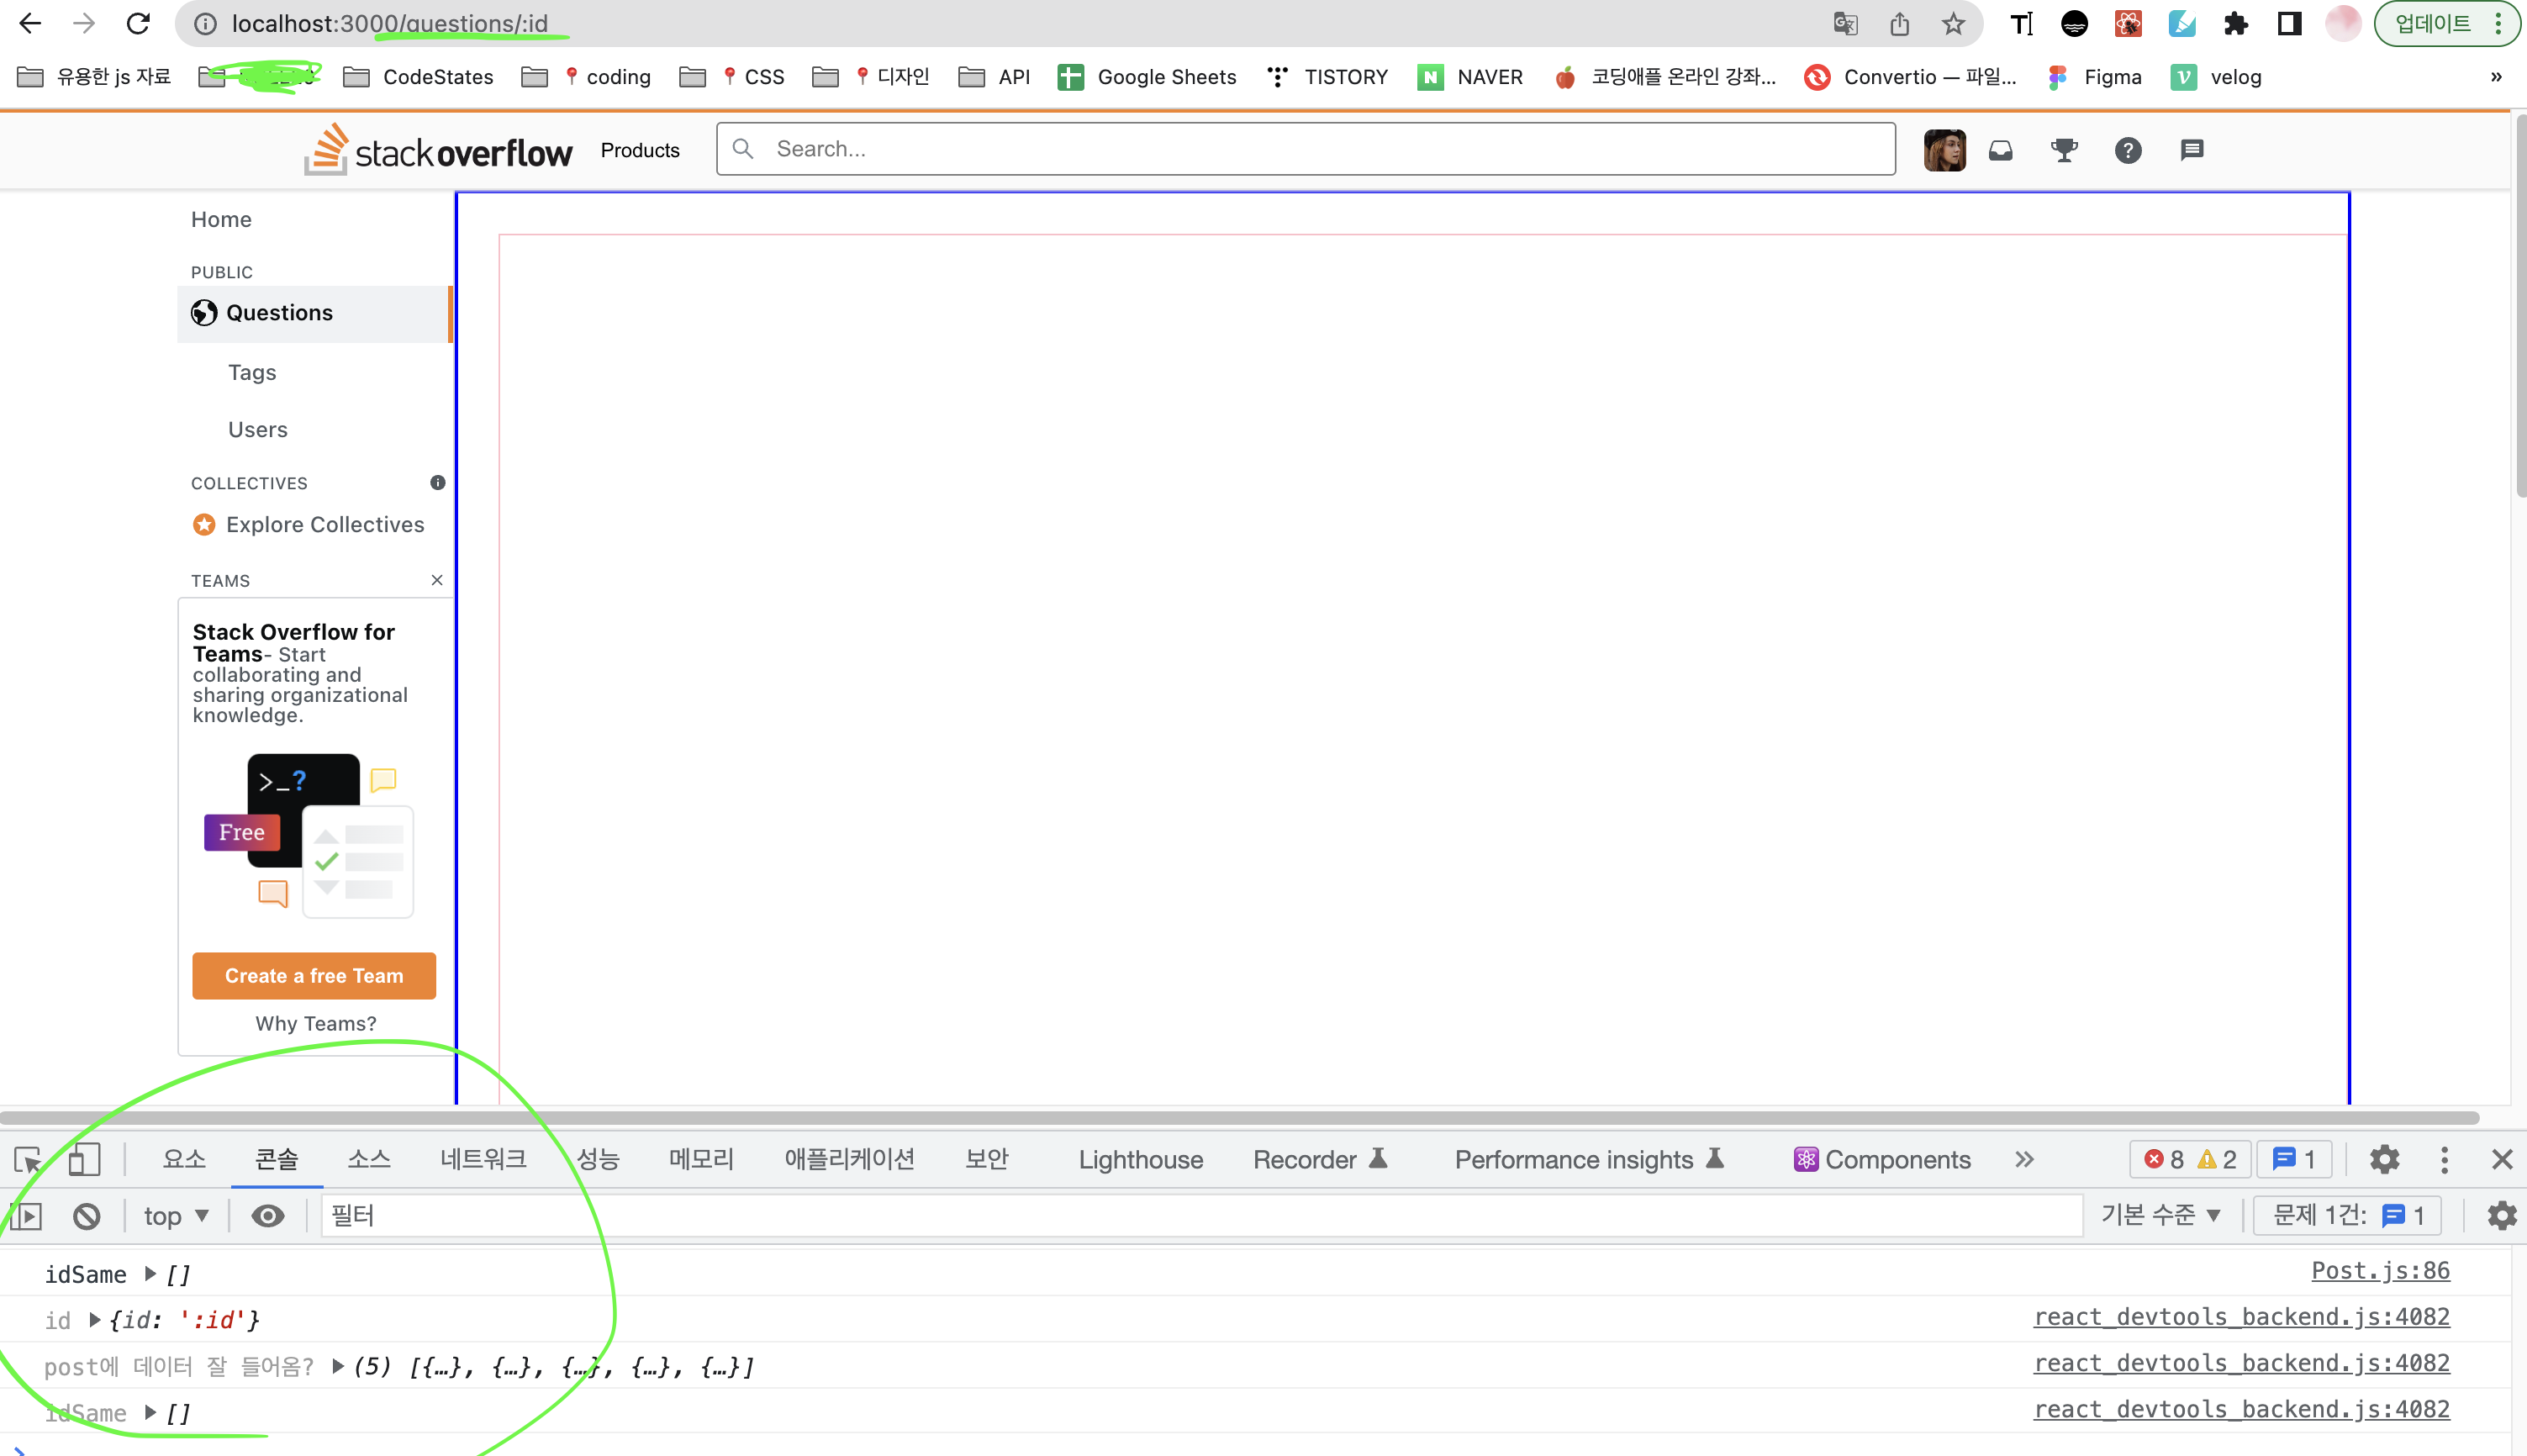Close the DevTools panel
The width and height of the screenshot is (2527, 1456).
click(x=2502, y=1159)
